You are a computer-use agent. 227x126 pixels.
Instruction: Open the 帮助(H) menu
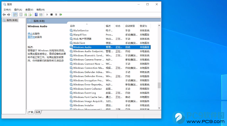[41, 10]
